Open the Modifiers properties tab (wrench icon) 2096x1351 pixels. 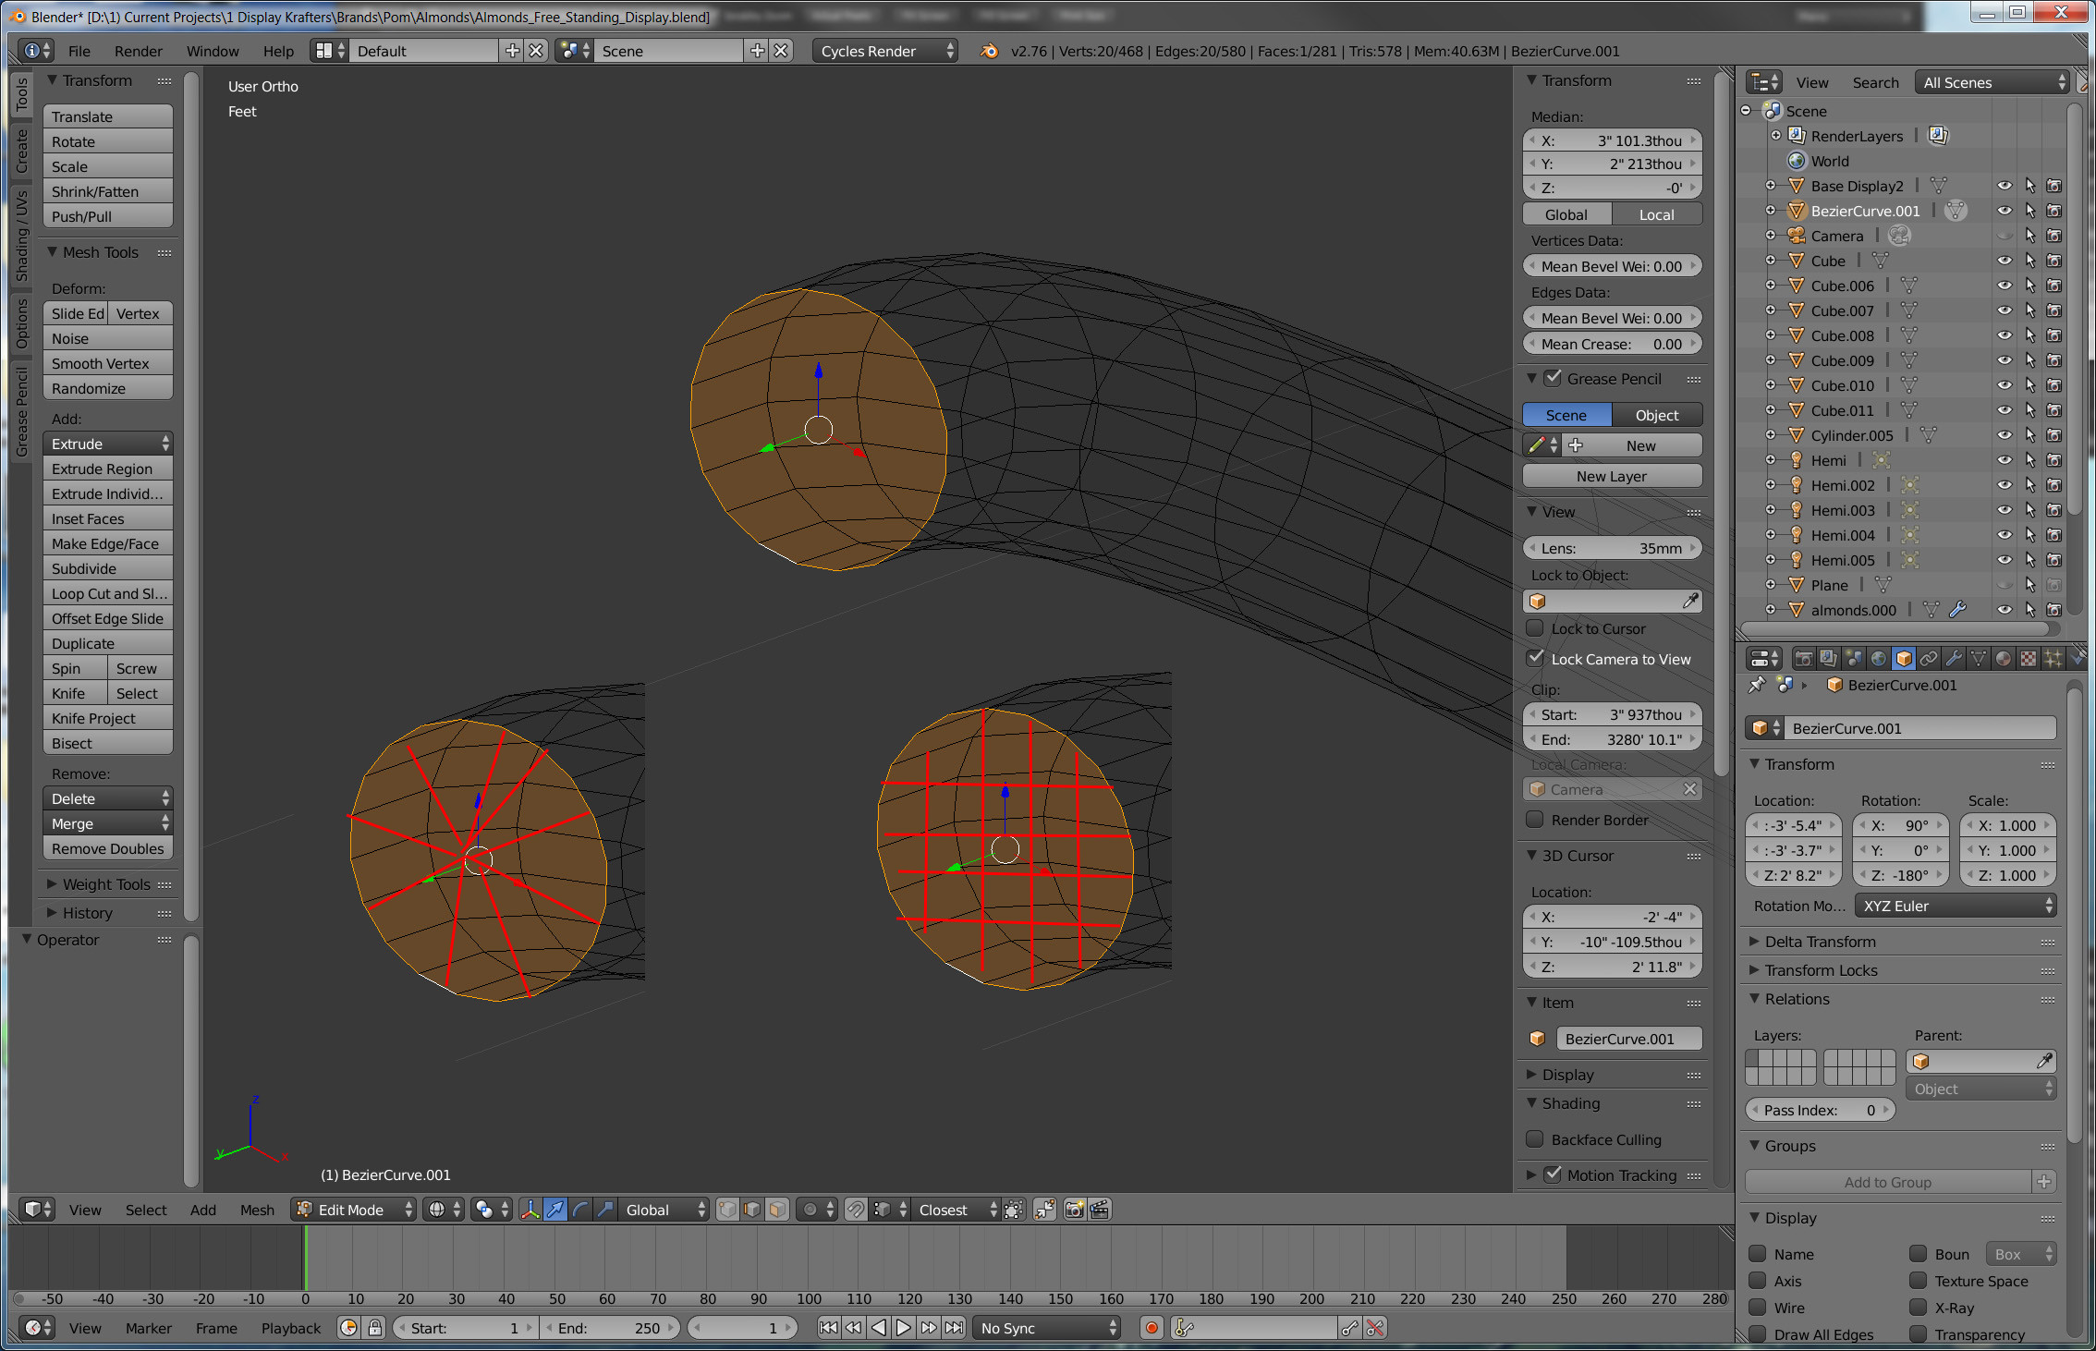(1955, 658)
